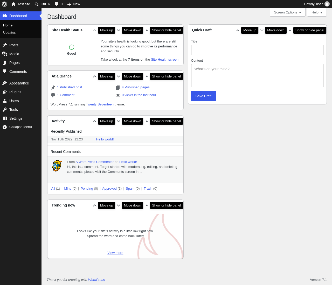Open Posts via the pushpin icon
Image resolution: width=332 pixels, height=285 pixels.
pos(5,45)
